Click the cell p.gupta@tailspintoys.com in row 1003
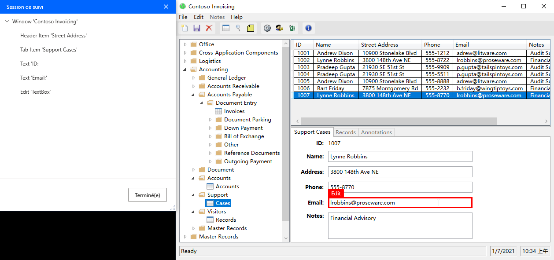 tap(489, 67)
